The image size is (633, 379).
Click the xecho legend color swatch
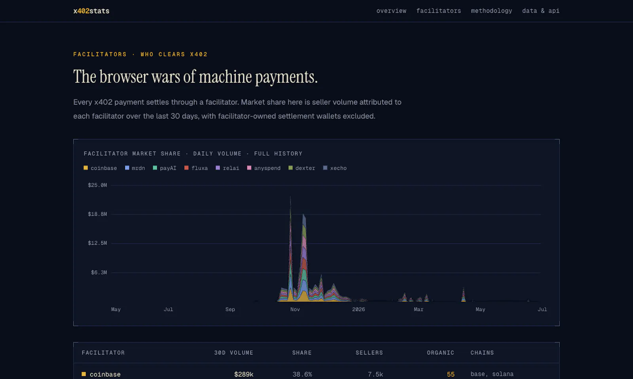[325, 168]
